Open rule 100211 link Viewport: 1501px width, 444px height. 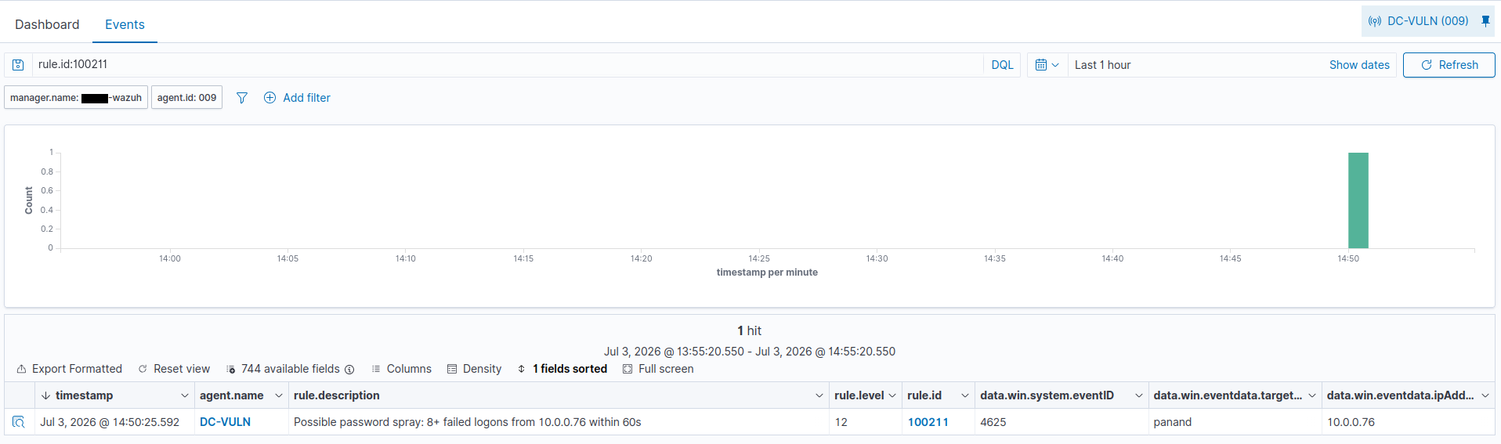pyautogui.click(x=928, y=422)
